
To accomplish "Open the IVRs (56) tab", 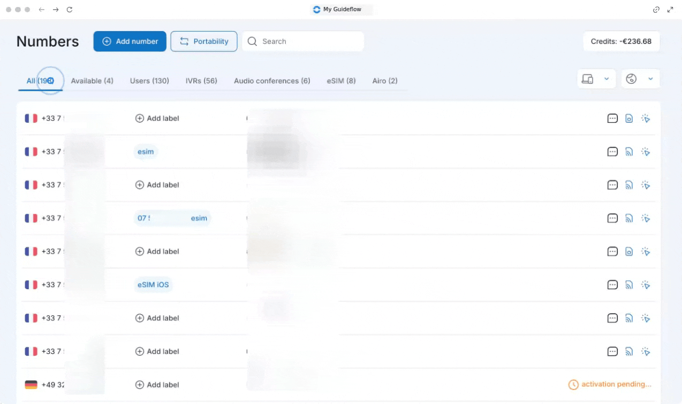I will tap(201, 81).
